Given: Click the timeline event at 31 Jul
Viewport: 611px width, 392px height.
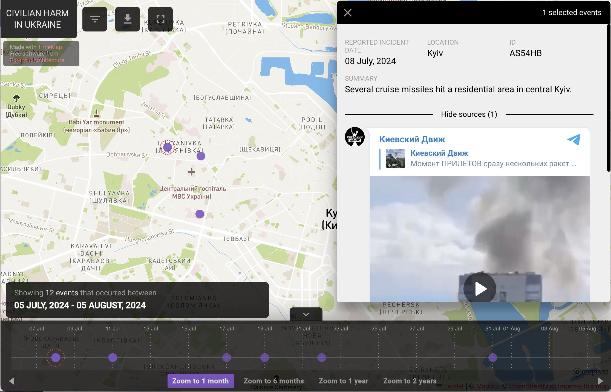Looking at the screenshot, I should 493,358.
